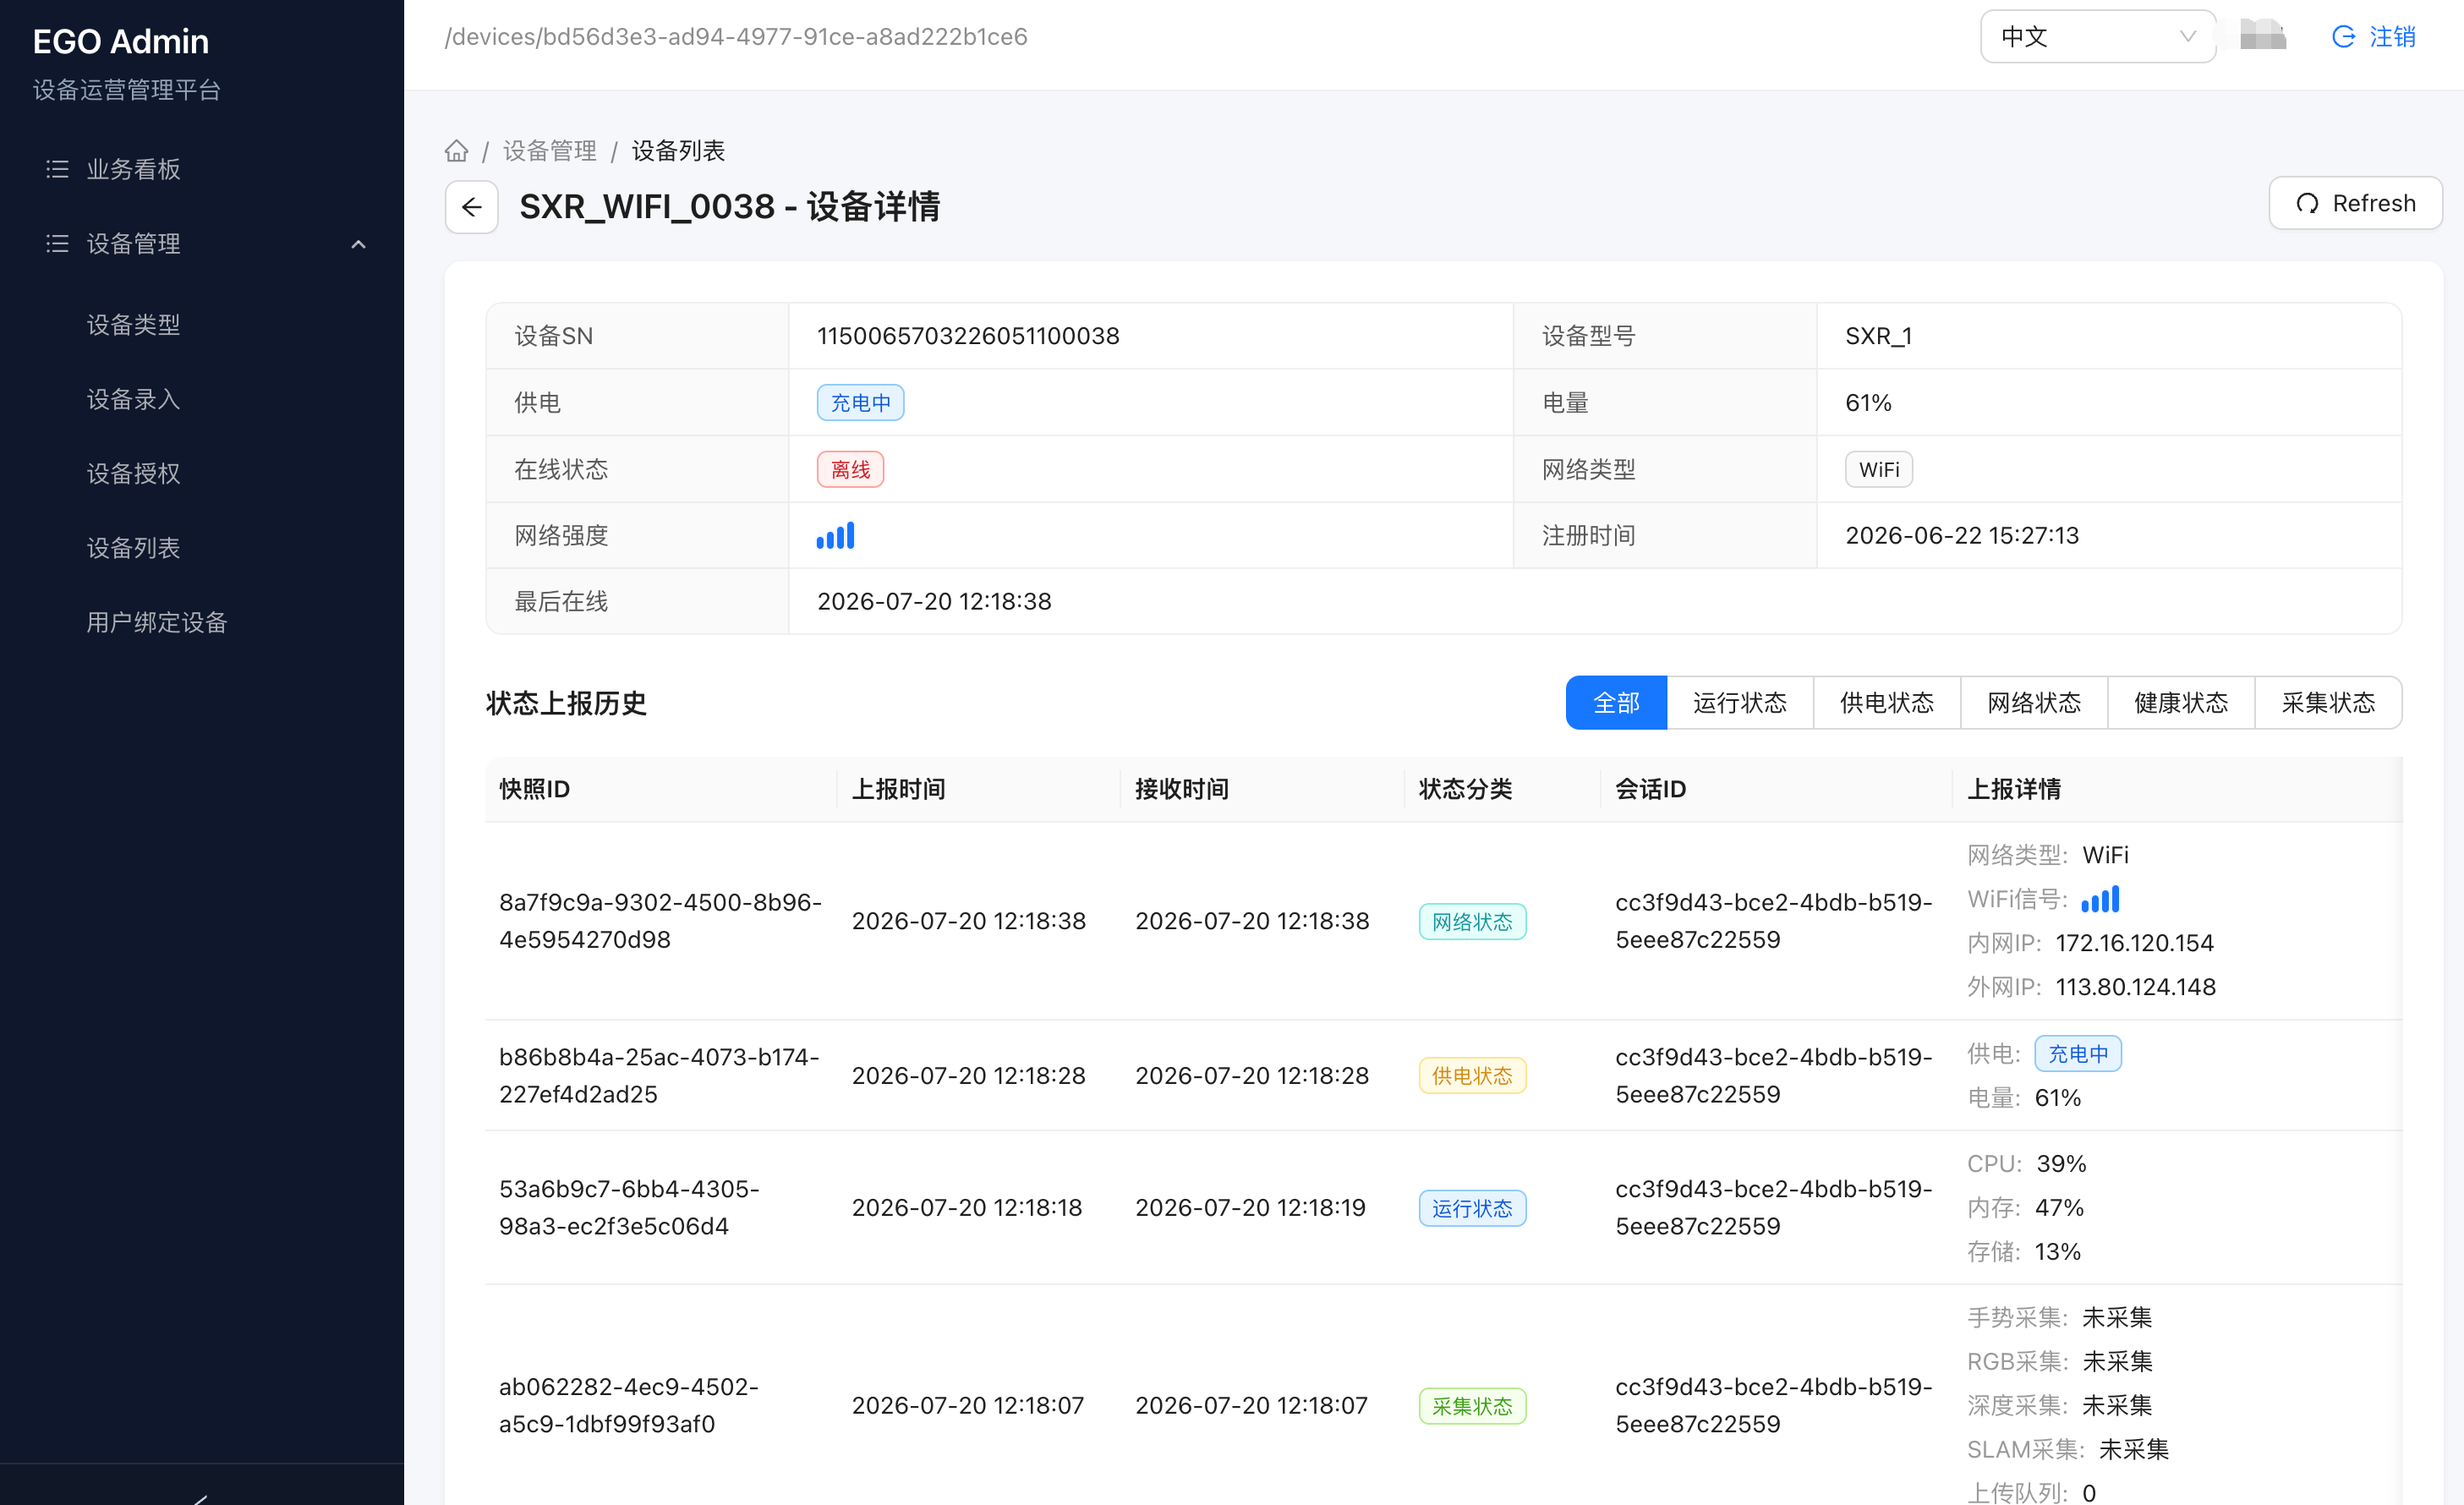Click the 注销 logout link
The width and height of the screenshot is (2464, 1505).
[2392, 37]
